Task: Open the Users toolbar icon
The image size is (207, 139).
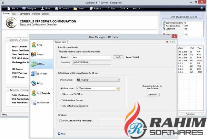Action: pos(42,8)
